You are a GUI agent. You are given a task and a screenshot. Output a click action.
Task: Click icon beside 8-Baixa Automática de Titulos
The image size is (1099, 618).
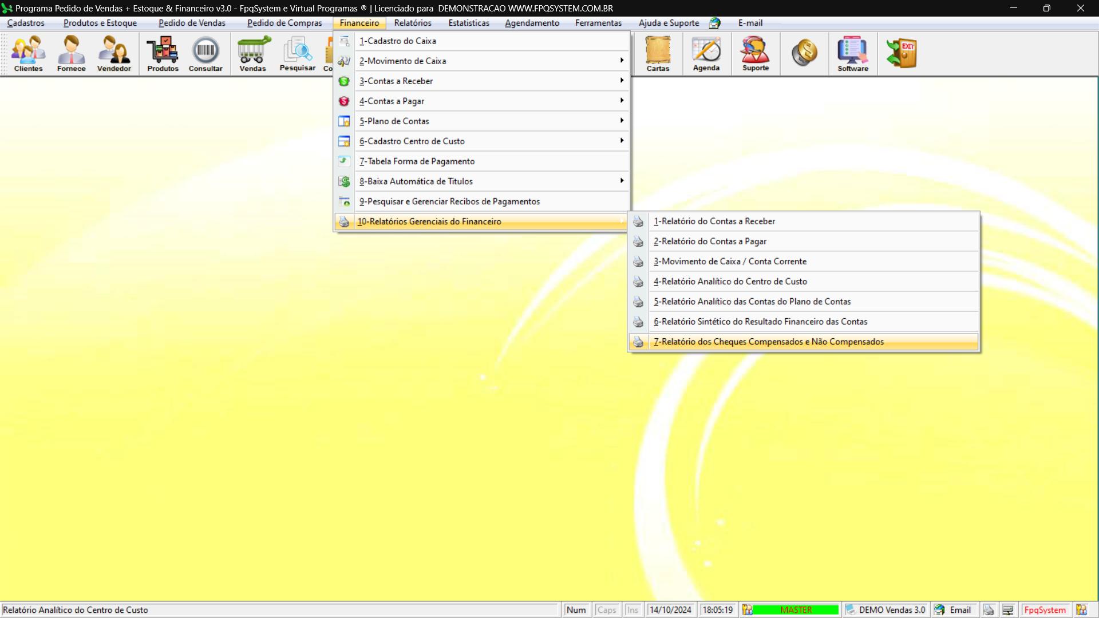(343, 181)
